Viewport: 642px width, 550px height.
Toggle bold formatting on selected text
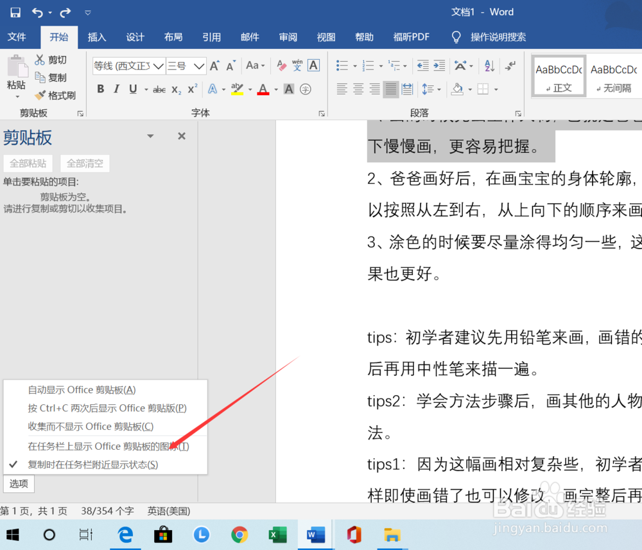(x=100, y=89)
